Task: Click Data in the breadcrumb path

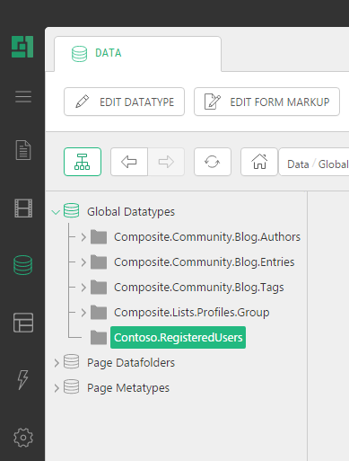Action: [x=298, y=164]
